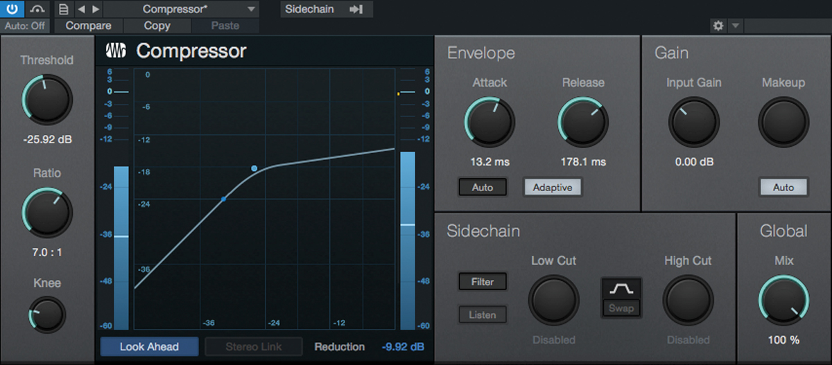Click the Input Gain knob

point(694,122)
